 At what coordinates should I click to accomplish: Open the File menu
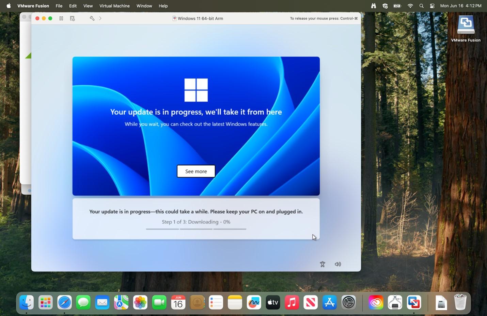coord(59,6)
